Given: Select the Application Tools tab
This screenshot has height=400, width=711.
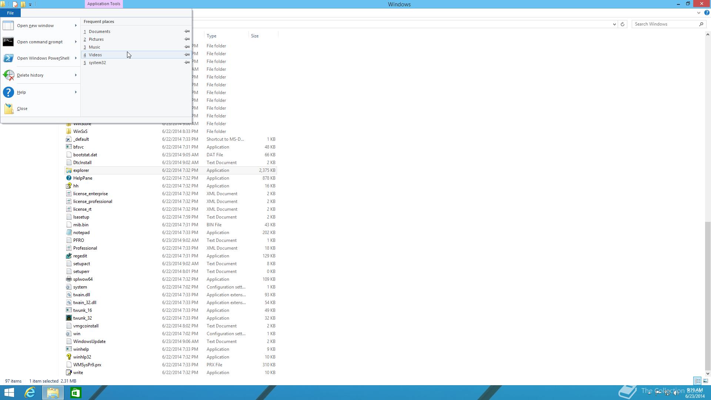Looking at the screenshot, I should pyautogui.click(x=104, y=4).
